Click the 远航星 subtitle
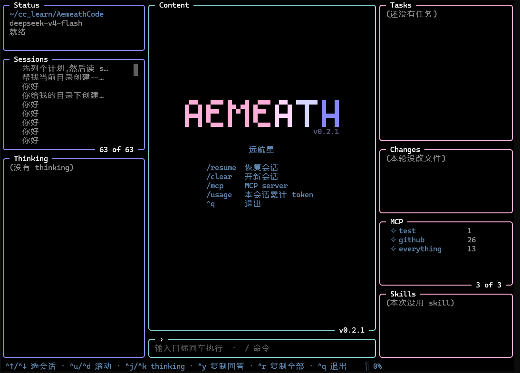The width and height of the screenshot is (520, 373). [261, 150]
